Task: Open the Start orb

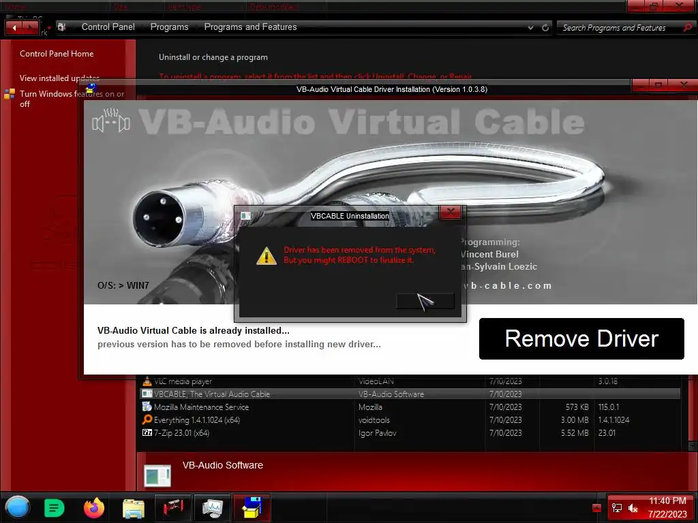Action: (x=18, y=508)
